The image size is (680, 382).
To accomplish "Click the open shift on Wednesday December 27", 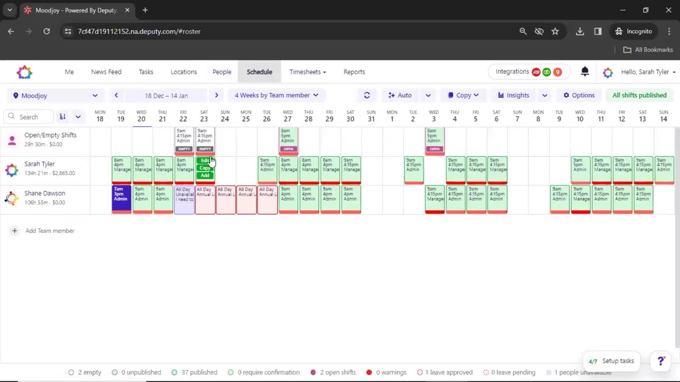I will tap(288, 139).
